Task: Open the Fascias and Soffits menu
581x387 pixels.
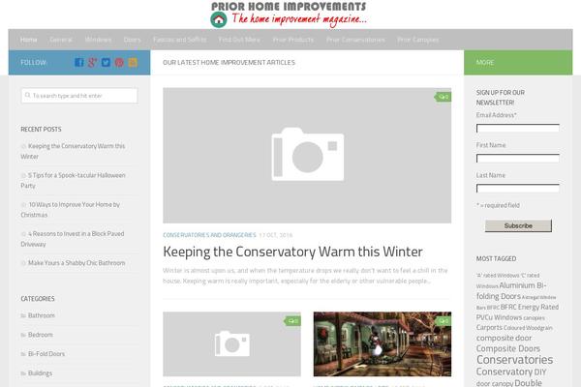Action: [x=180, y=40]
